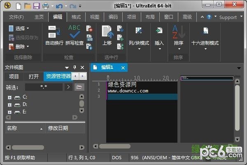Move selected line down icon

(x=120, y=28)
